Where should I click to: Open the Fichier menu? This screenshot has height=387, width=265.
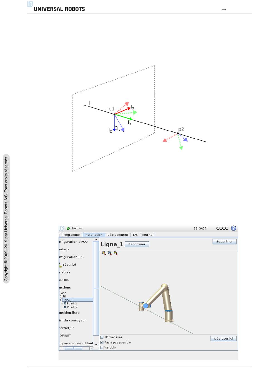click(77, 228)
